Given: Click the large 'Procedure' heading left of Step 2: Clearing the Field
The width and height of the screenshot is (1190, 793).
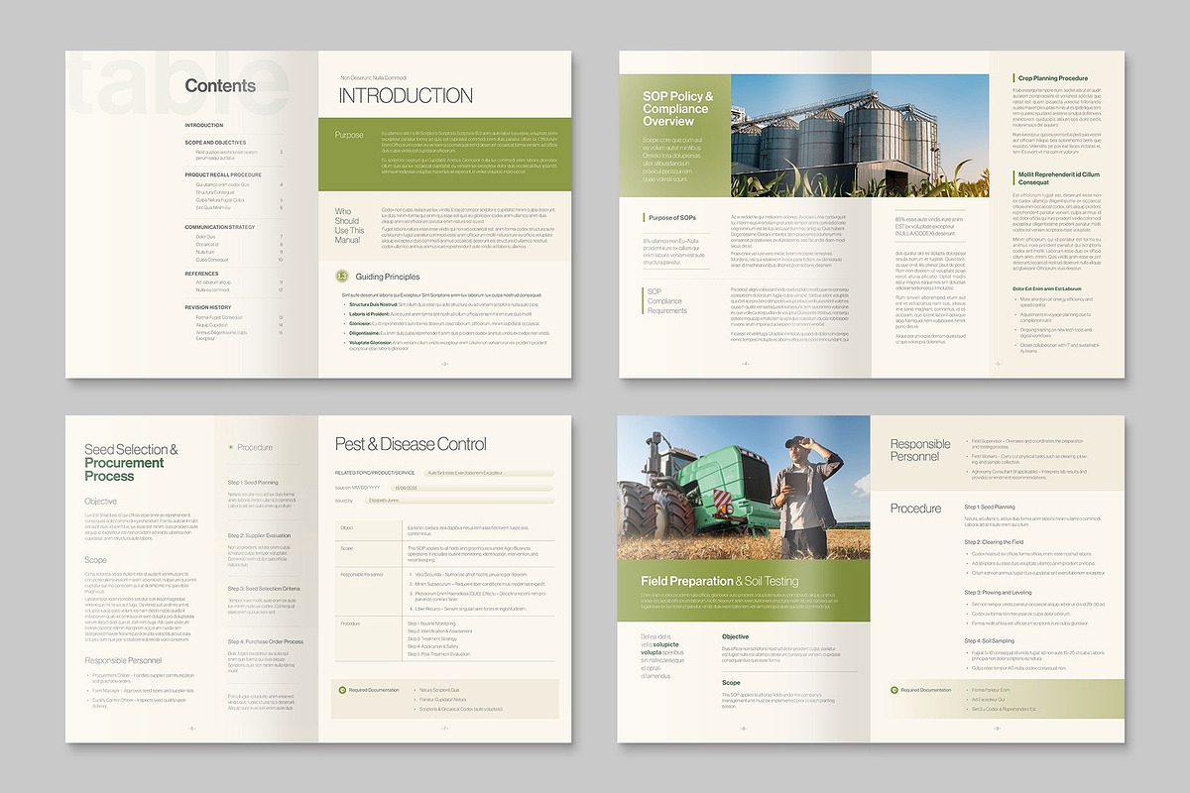Looking at the screenshot, I should click(x=915, y=509).
